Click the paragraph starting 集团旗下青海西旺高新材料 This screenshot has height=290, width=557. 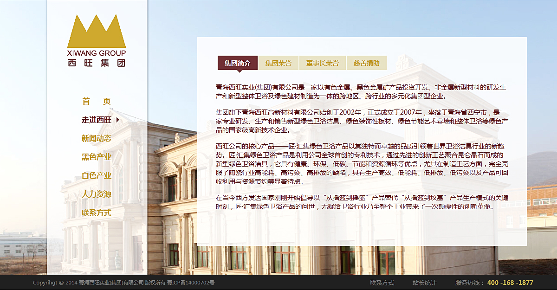[x=362, y=121]
